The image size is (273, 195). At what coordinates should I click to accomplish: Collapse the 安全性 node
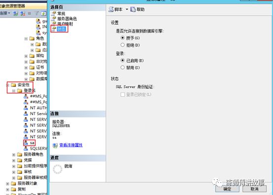click(8, 85)
